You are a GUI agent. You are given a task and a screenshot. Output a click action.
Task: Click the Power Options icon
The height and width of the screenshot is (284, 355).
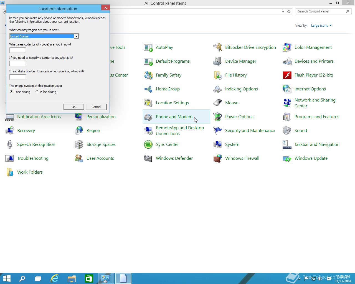[218, 117]
